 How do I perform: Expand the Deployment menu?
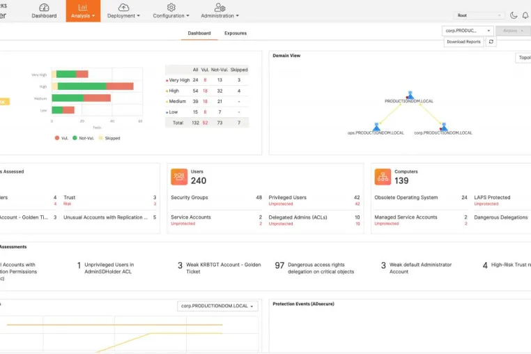click(123, 15)
